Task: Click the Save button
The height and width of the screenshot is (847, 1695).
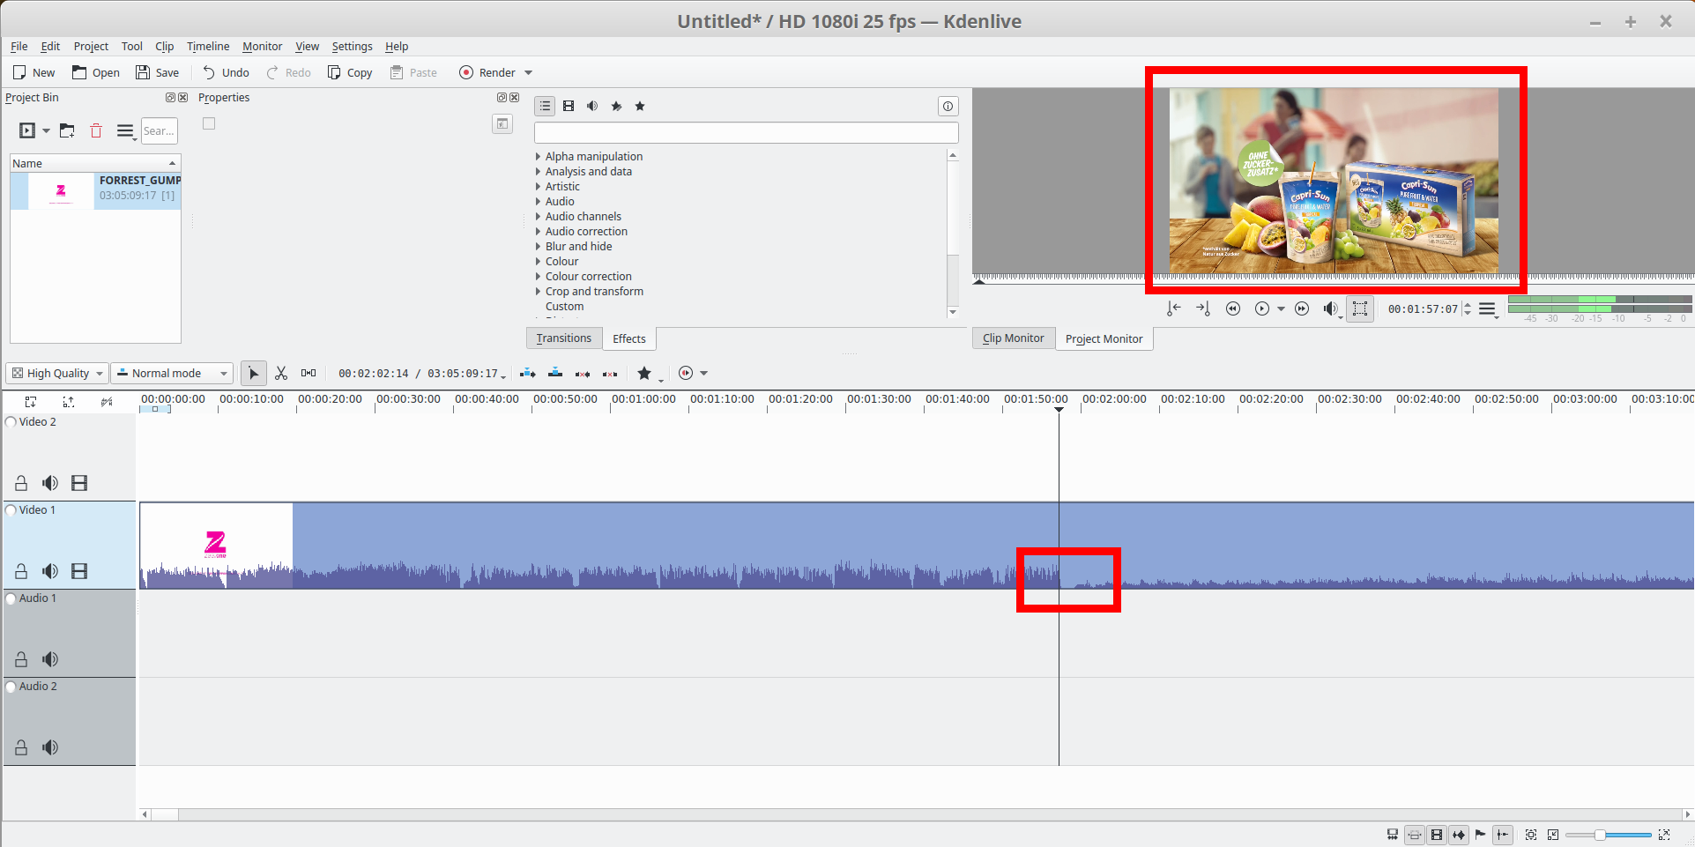Action: (157, 73)
